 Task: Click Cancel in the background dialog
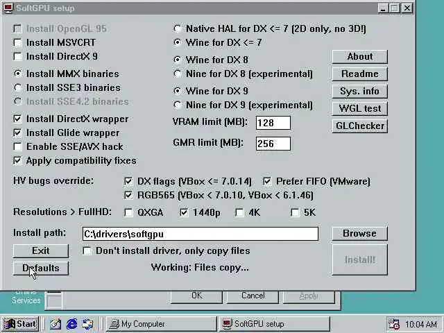point(253,296)
